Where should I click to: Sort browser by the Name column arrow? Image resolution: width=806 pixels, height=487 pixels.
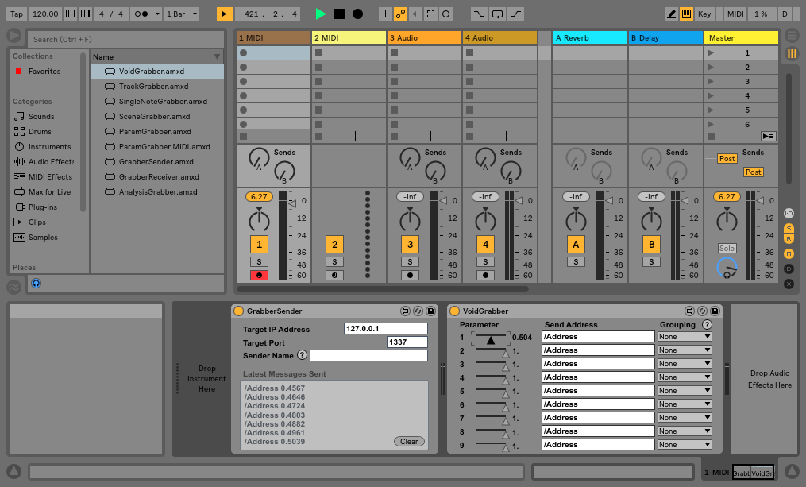(217, 56)
